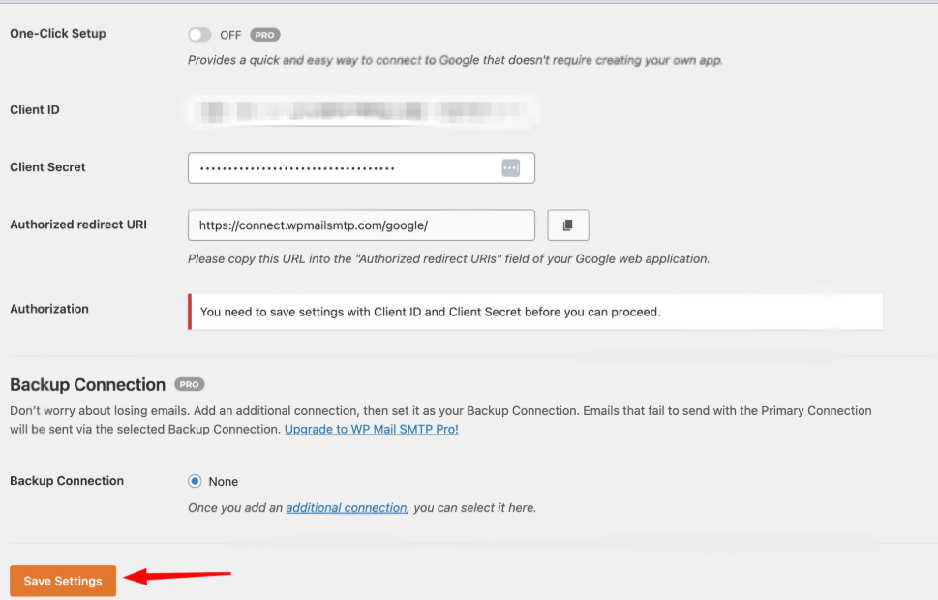Enable the One-Click Setup switch
The height and width of the screenshot is (600, 938).
pyautogui.click(x=200, y=34)
